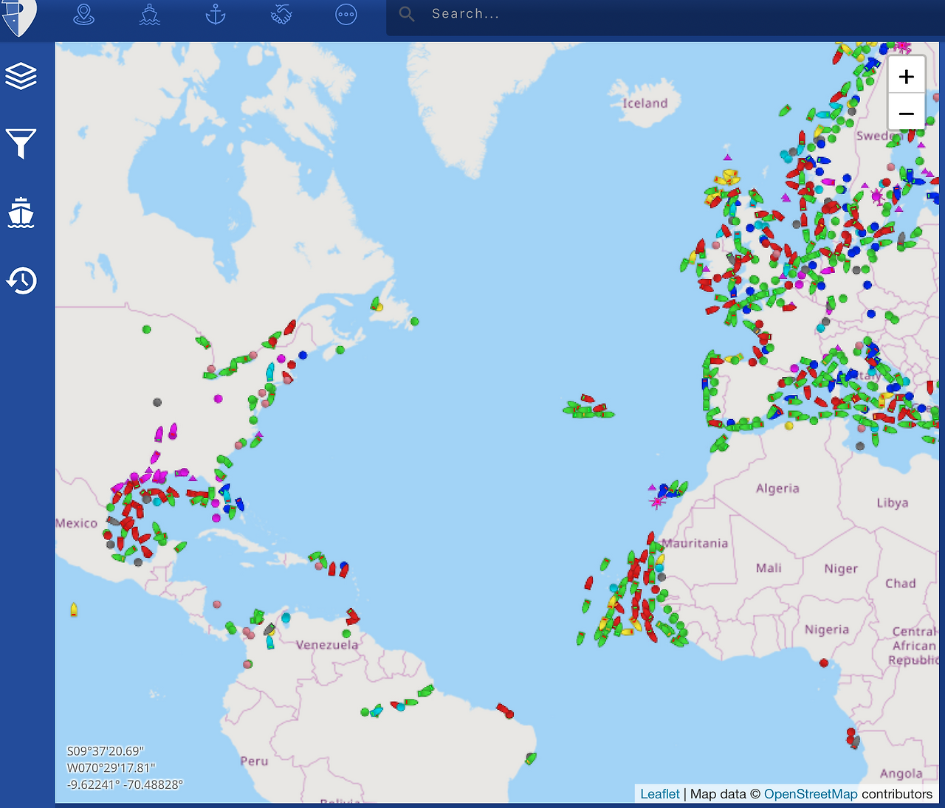
Task: Select the red dot off Nigeria's coast
Action: [824, 663]
